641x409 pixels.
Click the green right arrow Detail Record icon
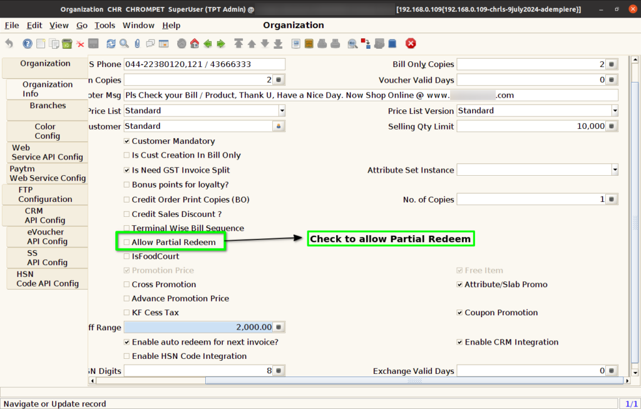click(221, 43)
